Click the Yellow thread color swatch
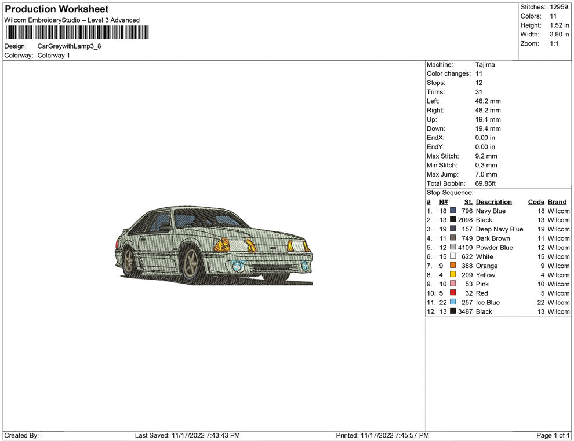The height and width of the screenshot is (441, 574). coord(453,275)
